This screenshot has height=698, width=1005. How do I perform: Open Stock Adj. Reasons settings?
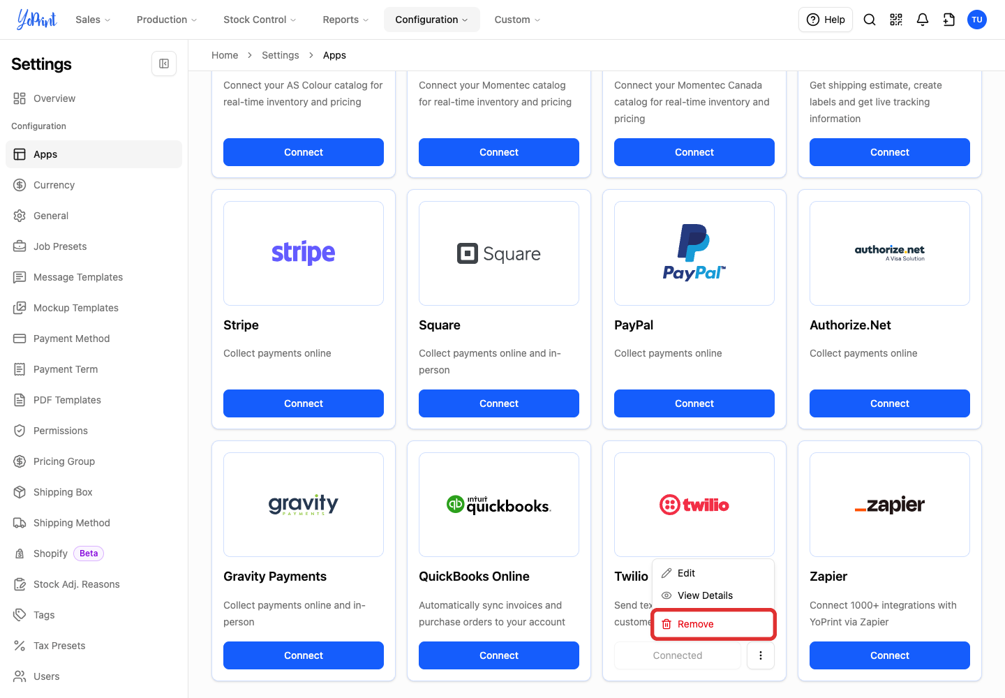[94, 584]
